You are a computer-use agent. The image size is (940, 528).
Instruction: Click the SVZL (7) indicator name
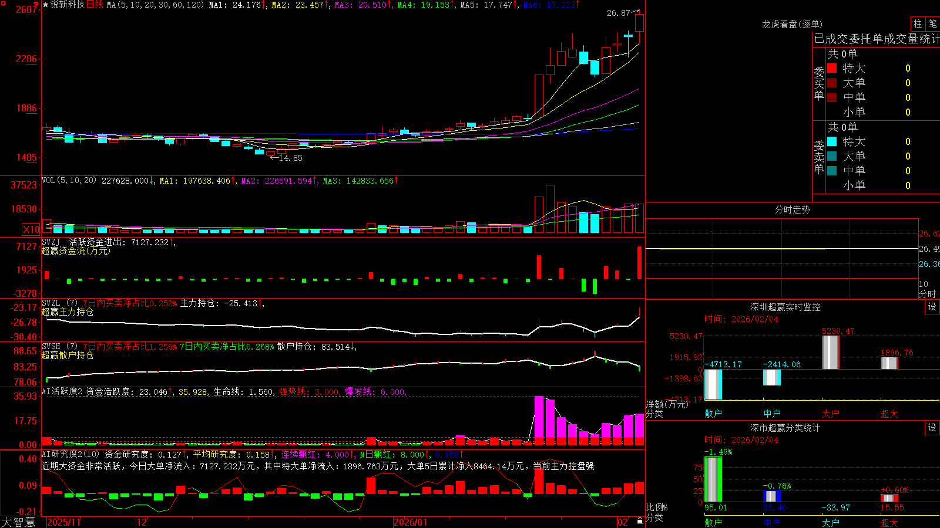(x=59, y=303)
